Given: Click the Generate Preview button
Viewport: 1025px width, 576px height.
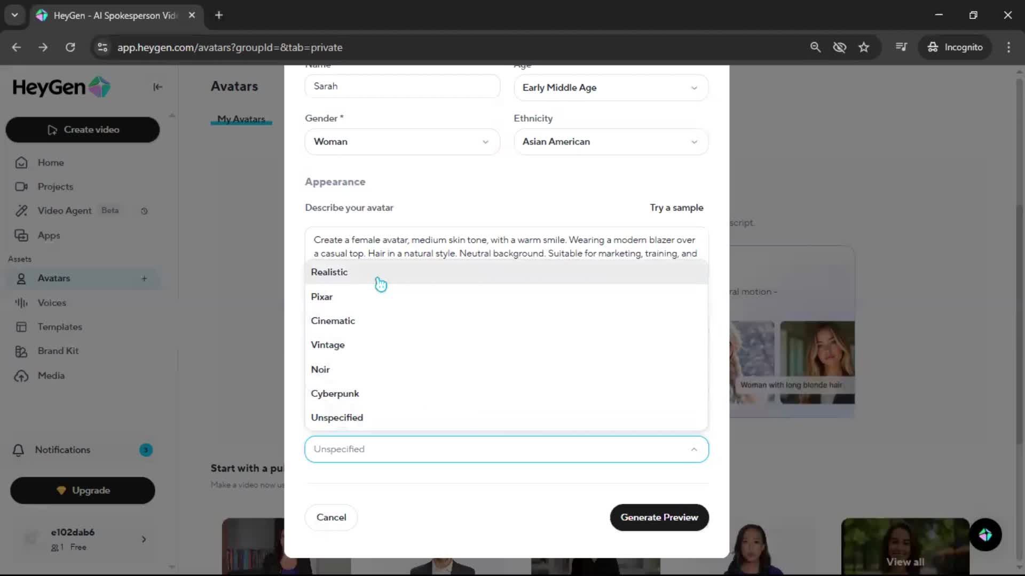Looking at the screenshot, I should click(x=659, y=517).
